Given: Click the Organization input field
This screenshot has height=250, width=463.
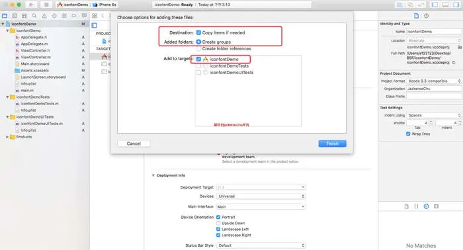Looking at the screenshot, I should [434, 89].
